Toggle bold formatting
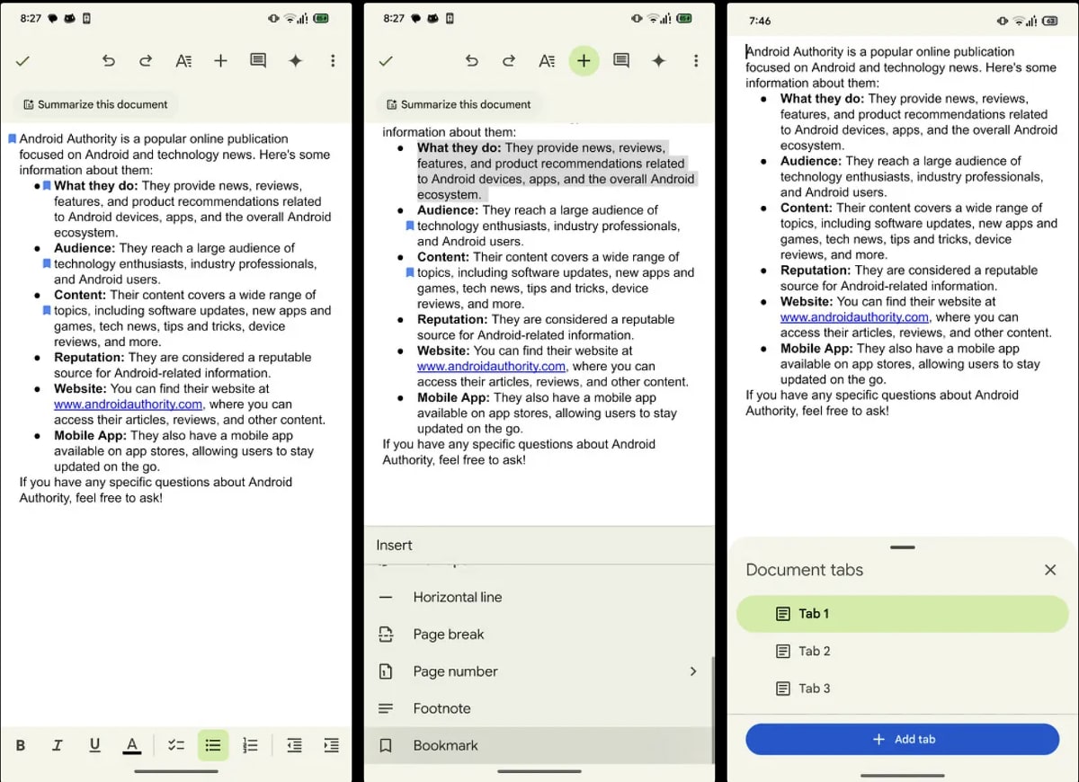Screen dimensions: 1079x782 [21, 745]
